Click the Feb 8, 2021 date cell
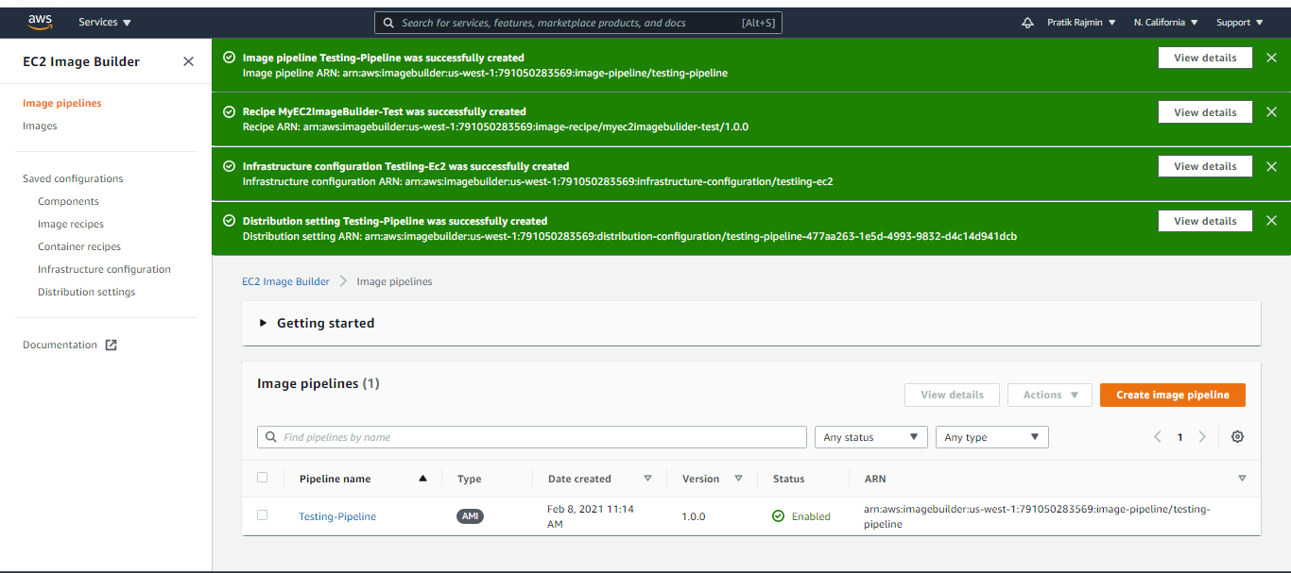The image size is (1291, 573). point(591,516)
